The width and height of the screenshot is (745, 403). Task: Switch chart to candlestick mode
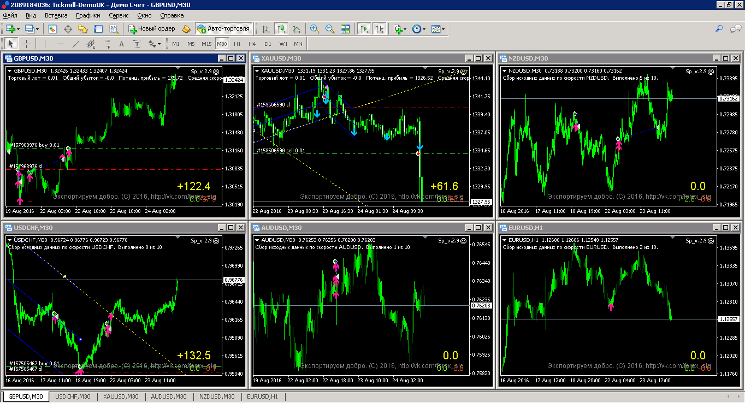click(281, 29)
